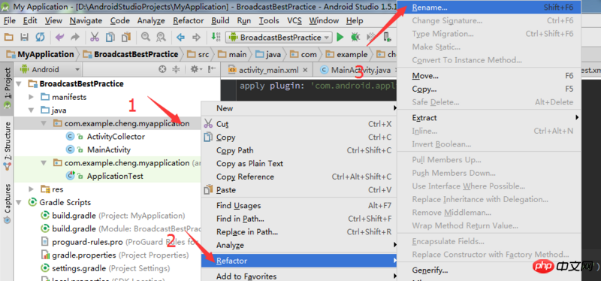Click the ActivityCollector class icon

(x=70, y=137)
